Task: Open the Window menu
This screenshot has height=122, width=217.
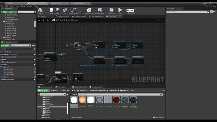Action: [x=29, y=6]
